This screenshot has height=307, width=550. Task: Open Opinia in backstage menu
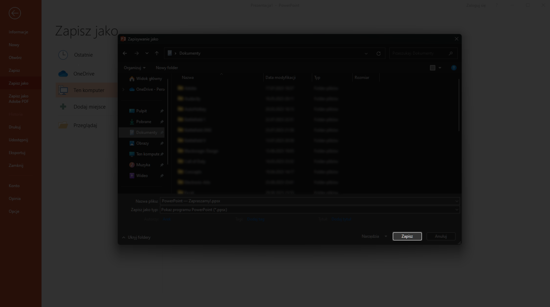click(x=15, y=198)
